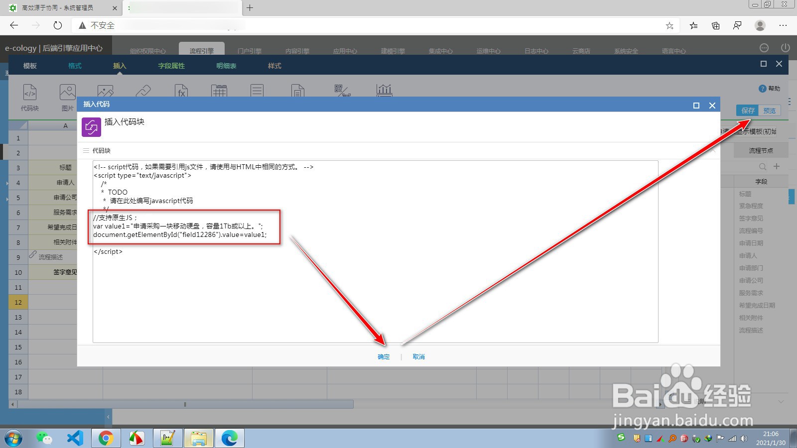797x448 pixels.
Task: Click the link chain icon in the insert toolbar
Action: (x=143, y=91)
